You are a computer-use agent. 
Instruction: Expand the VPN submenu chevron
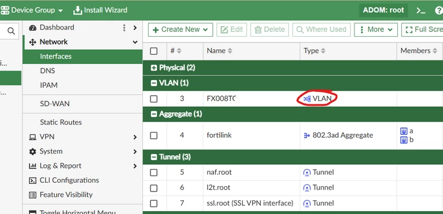135,137
